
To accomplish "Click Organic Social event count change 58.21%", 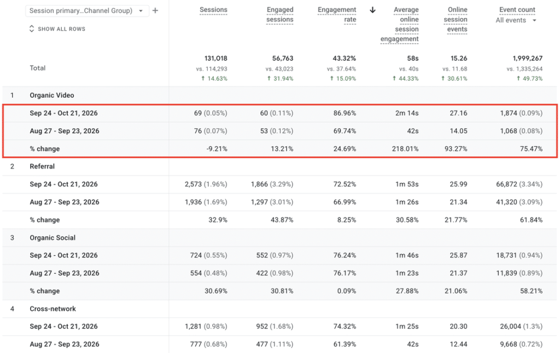I will click(531, 291).
